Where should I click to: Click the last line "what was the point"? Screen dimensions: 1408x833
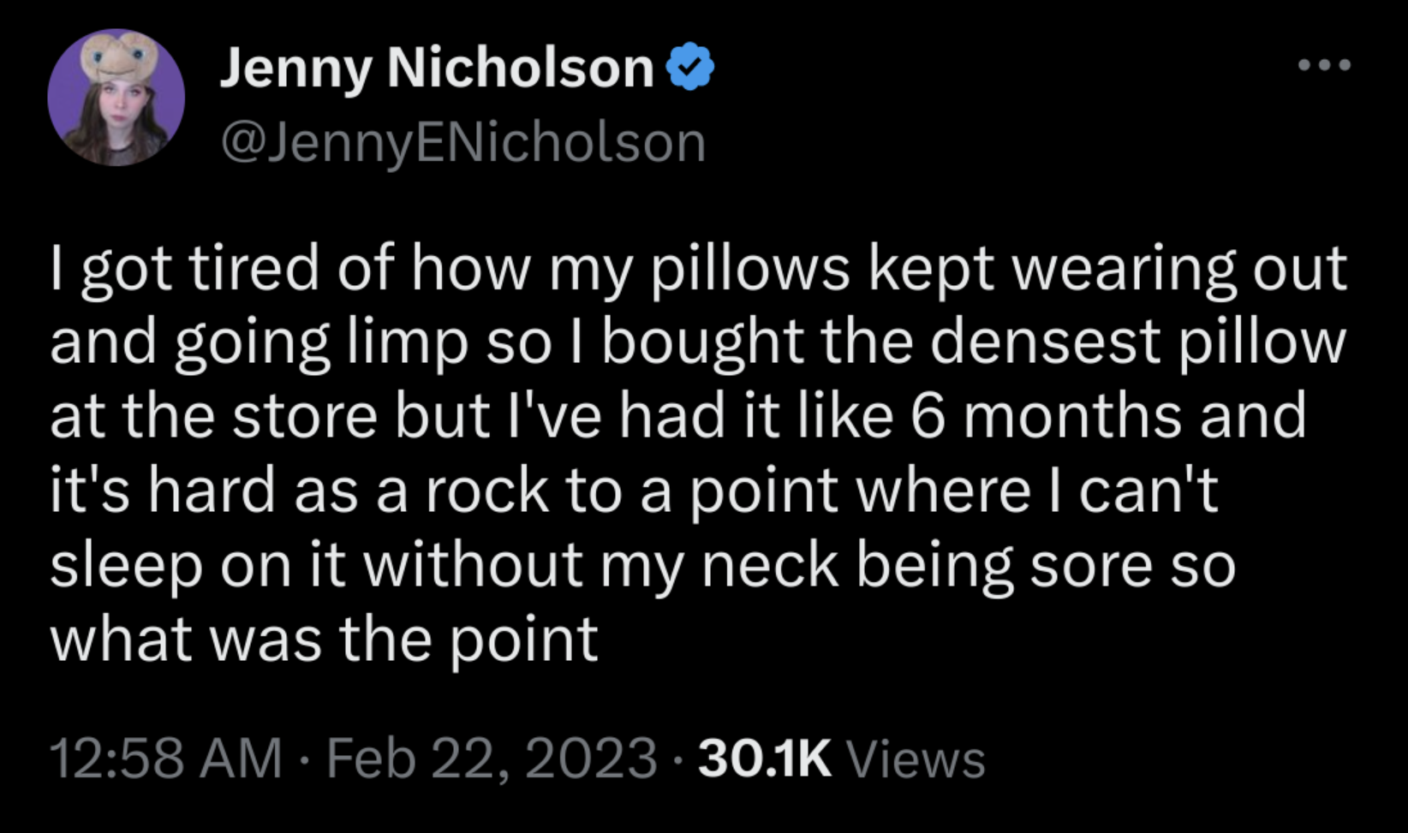[324, 640]
